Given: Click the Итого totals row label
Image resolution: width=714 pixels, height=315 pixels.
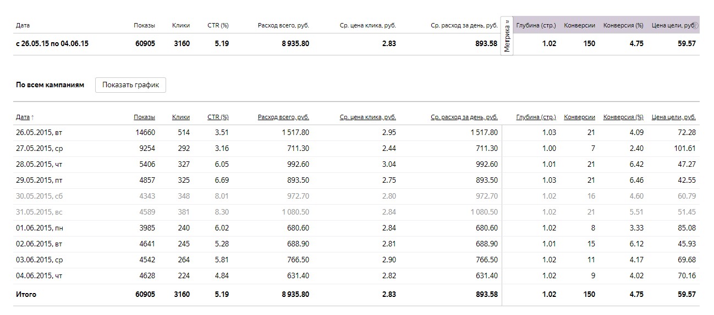Looking at the screenshot, I should 26,295.
